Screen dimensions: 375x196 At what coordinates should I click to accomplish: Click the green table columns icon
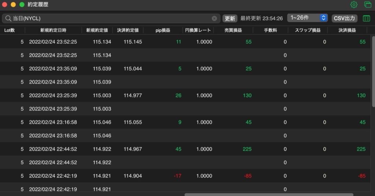click(366, 18)
